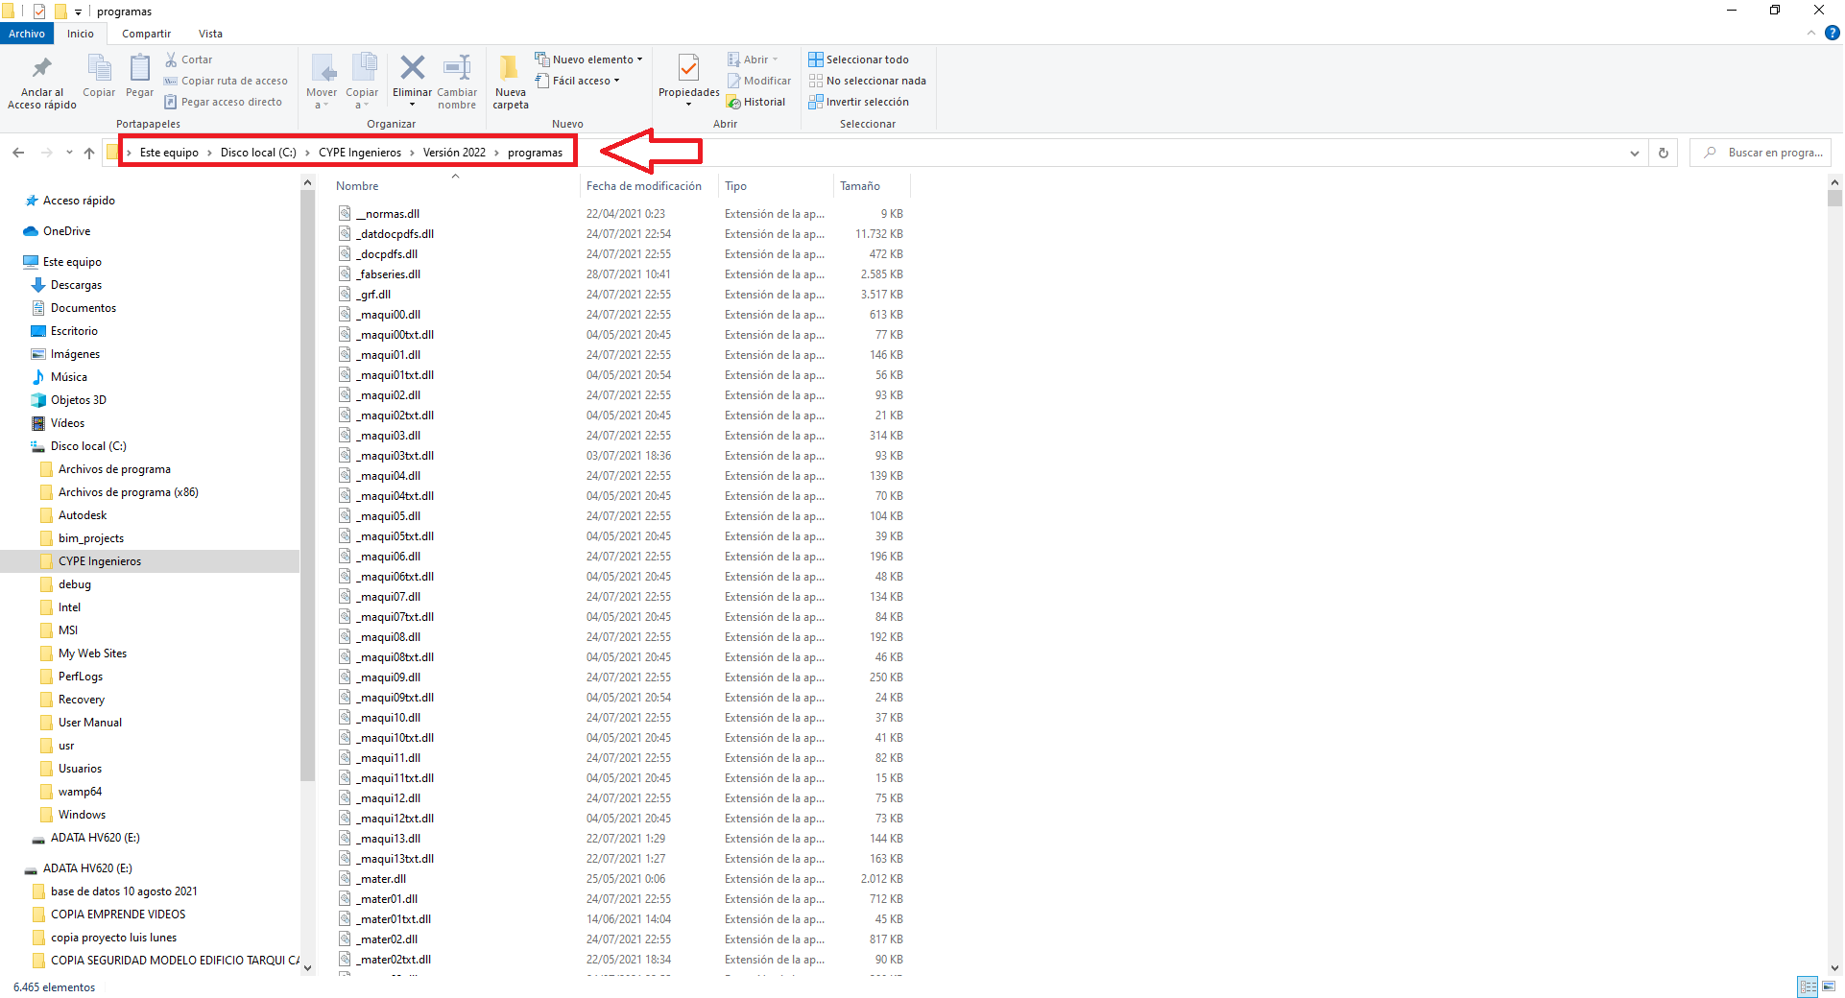Switch to the Vista ribbon tab
The image size is (1845, 998).
(x=210, y=34)
